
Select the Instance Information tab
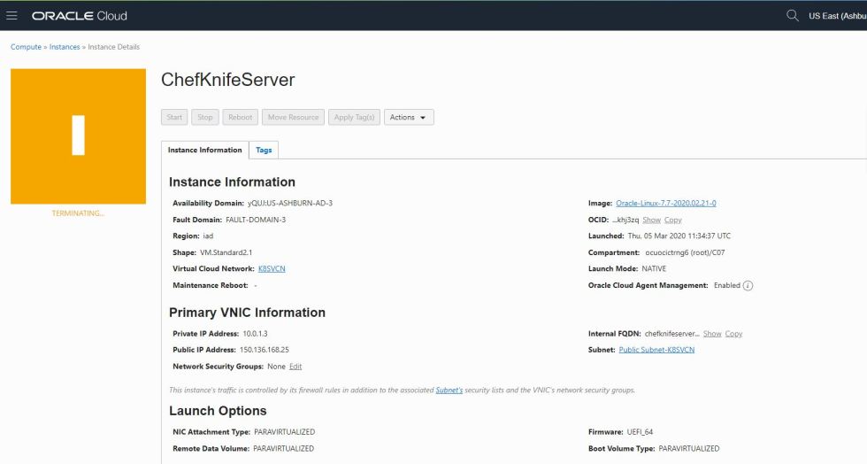click(x=204, y=150)
